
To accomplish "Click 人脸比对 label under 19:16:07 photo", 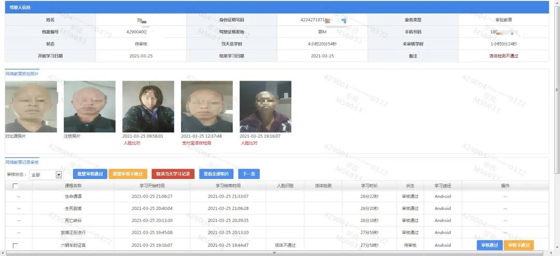I will coord(248,143).
